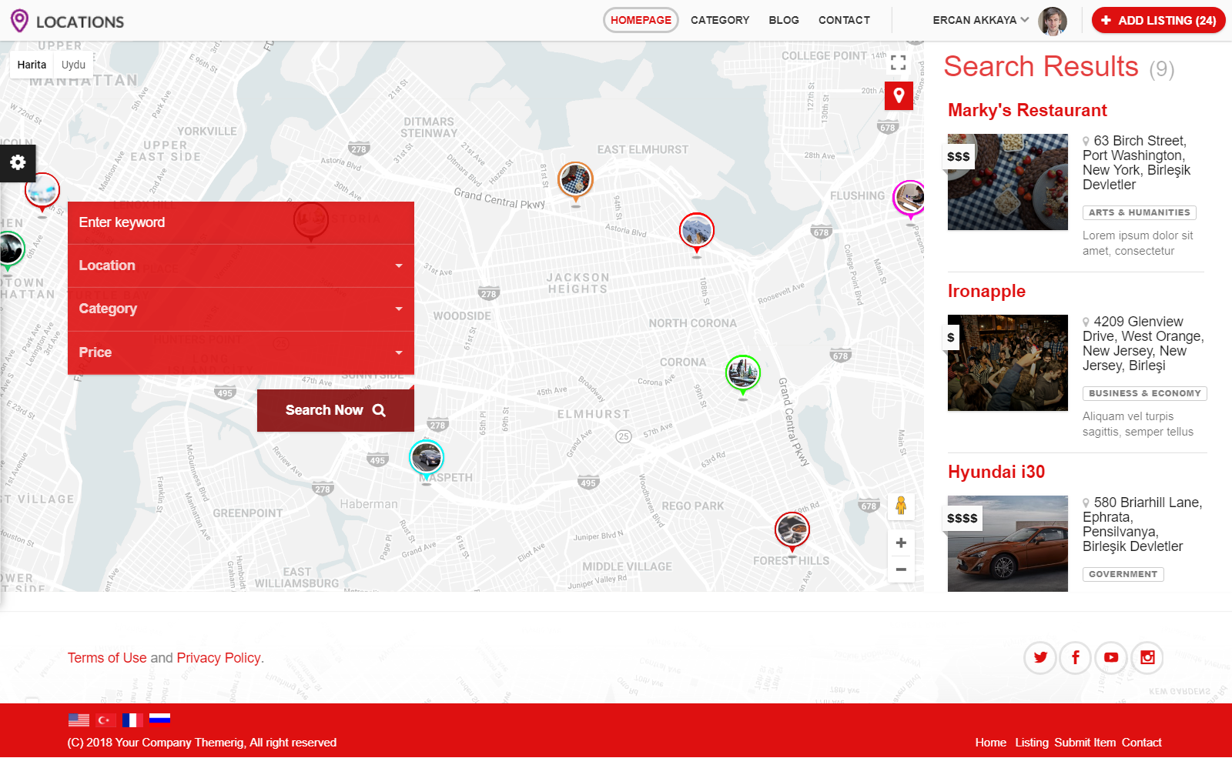This screenshot has width=1232, height=758.
Task: Click the Ironapple thumbnail image
Action: pos(1008,362)
